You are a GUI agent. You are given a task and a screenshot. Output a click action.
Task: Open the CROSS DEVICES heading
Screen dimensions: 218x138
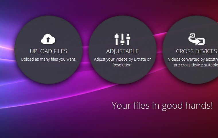[x=196, y=51]
